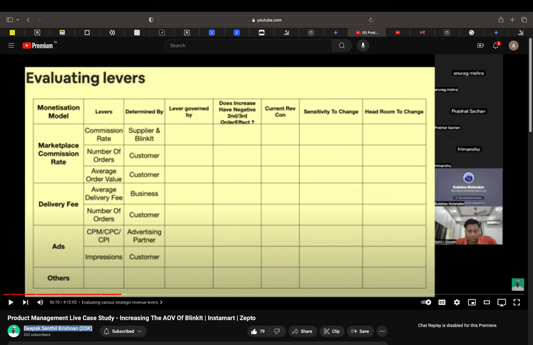
Task: Switch to the sound-wave icon tab
Action: coord(112,33)
